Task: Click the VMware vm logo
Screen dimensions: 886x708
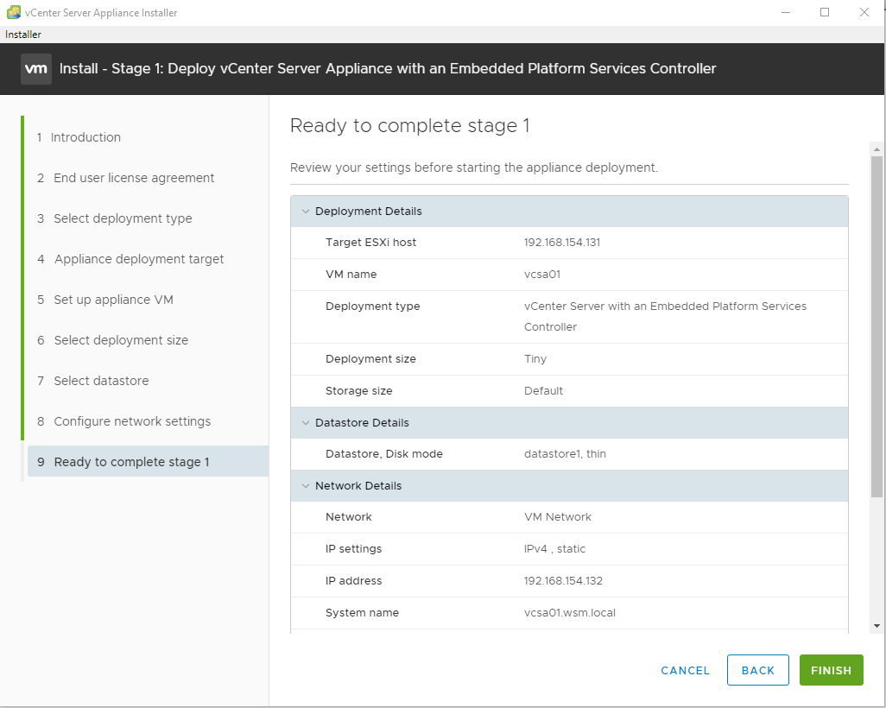Action: (36, 69)
